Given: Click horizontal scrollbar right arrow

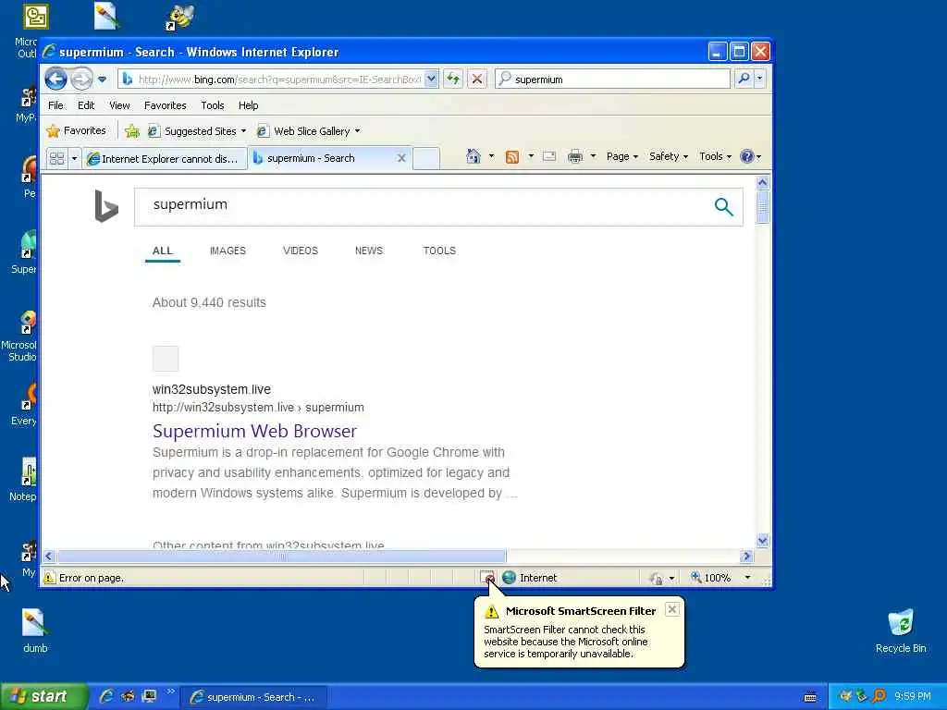Looking at the screenshot, I should [x=746, y=556].
